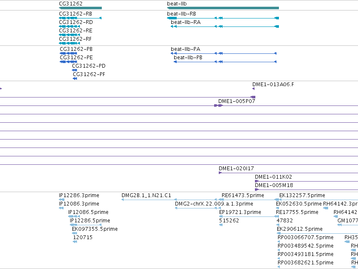This screenshot has height=269, width=358.
Task: Click the DME1-011K02 feature label
Action: point(273,177)
